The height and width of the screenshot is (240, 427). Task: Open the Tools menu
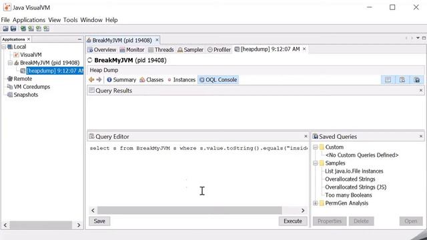click(71, 20)
